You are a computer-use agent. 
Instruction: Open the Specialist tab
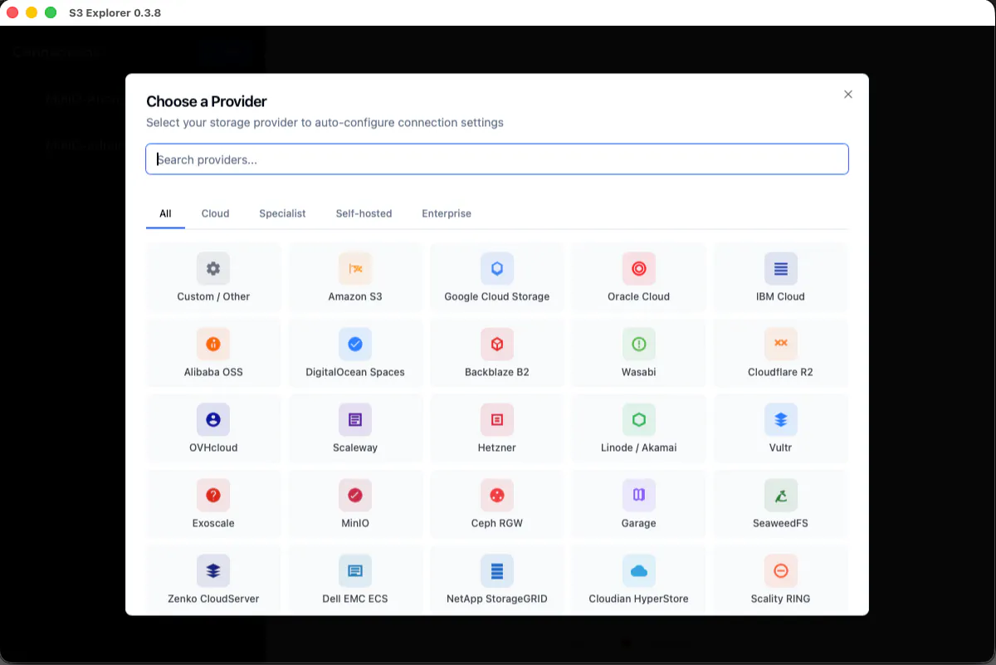tap(282, 213)
